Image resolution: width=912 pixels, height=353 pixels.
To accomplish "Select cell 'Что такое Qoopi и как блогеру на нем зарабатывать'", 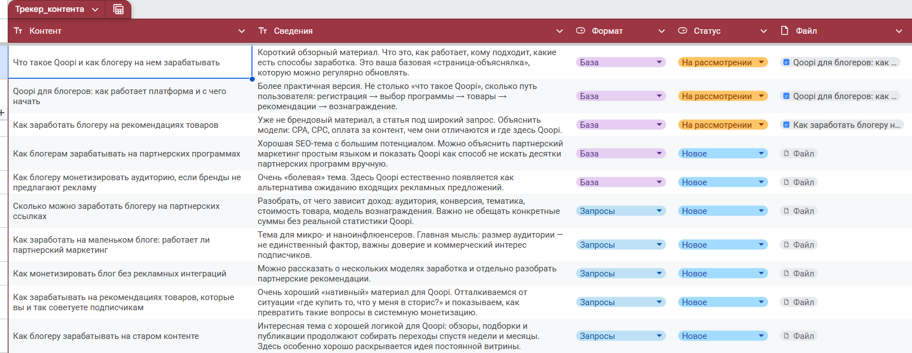I will pyautogui.click(x=130, y=62).
